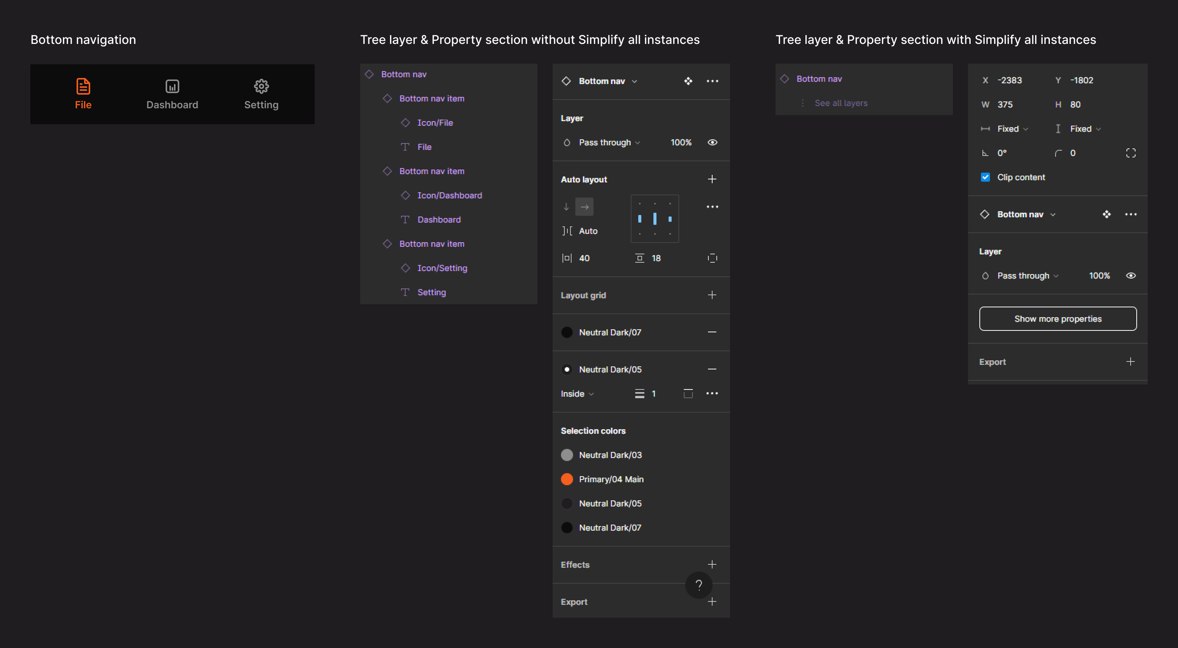
Task: Hide the layer using the eye icon under Layer
Action: pyautogui.click(x=712, y=142)
